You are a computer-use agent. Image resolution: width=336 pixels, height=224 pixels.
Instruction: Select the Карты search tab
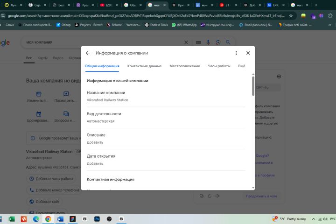pyautogui.click(x=42, y=58)
